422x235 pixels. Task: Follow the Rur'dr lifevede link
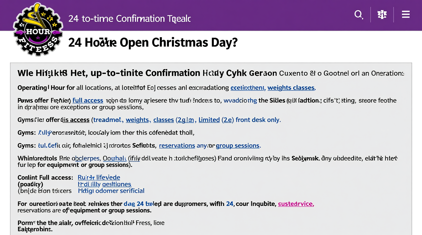pos(99,178)
